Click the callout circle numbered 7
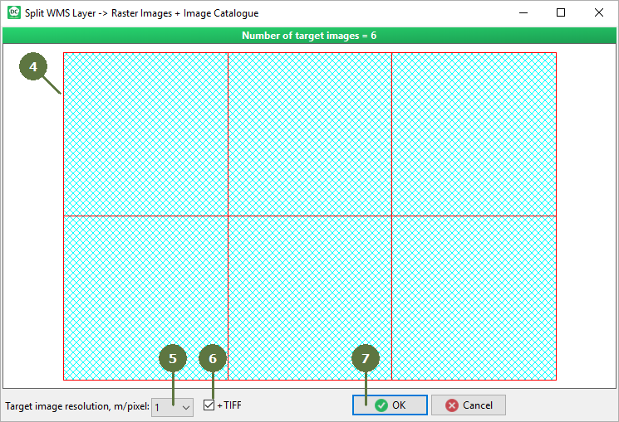 pos(366,359)
